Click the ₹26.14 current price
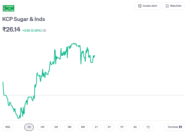This screenshot has height=133, width=187. click(x=11, y=29)
